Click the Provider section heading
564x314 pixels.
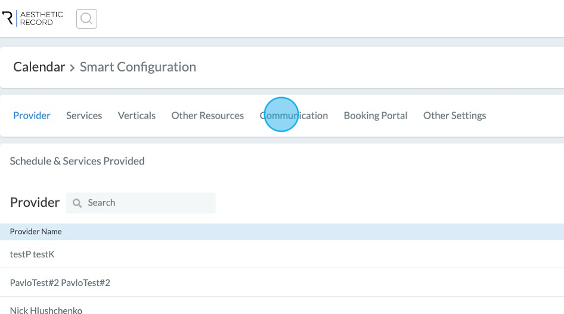(x=35, y=203)
